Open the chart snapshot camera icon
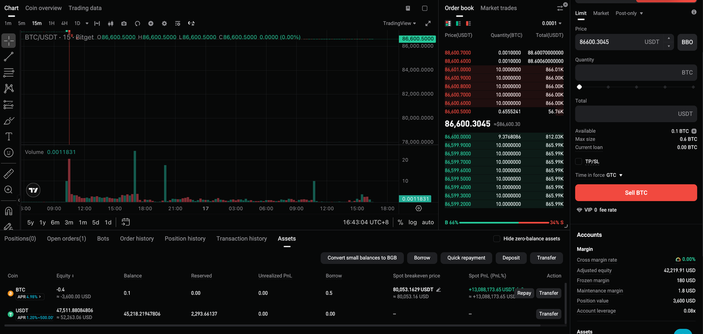This screenshot has width=703, height=334. tap(124, 24)
